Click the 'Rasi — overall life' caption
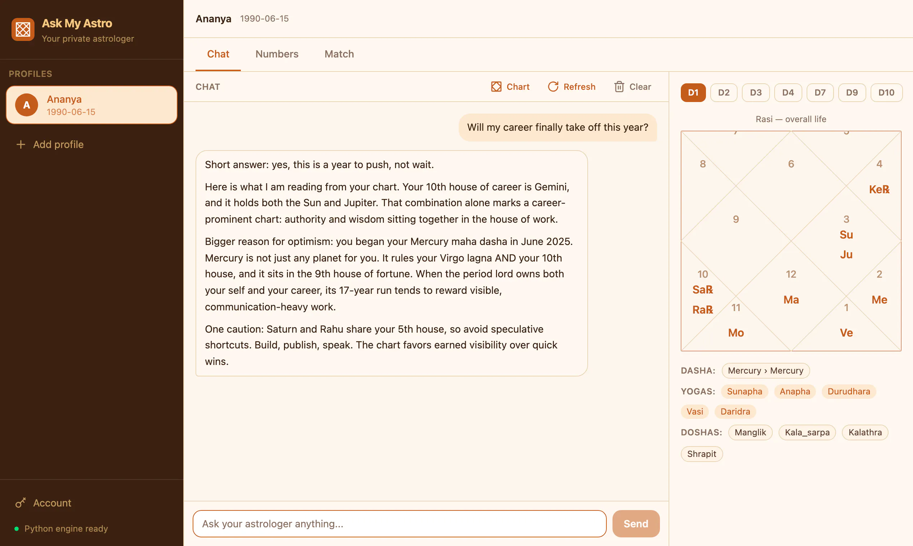This screenshot has width=913, height=546. (791, 119)
